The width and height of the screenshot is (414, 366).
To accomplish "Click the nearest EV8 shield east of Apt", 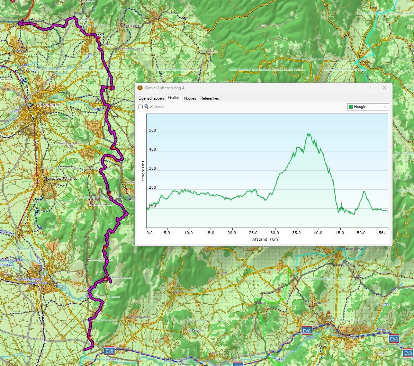I will coord(394,338).
